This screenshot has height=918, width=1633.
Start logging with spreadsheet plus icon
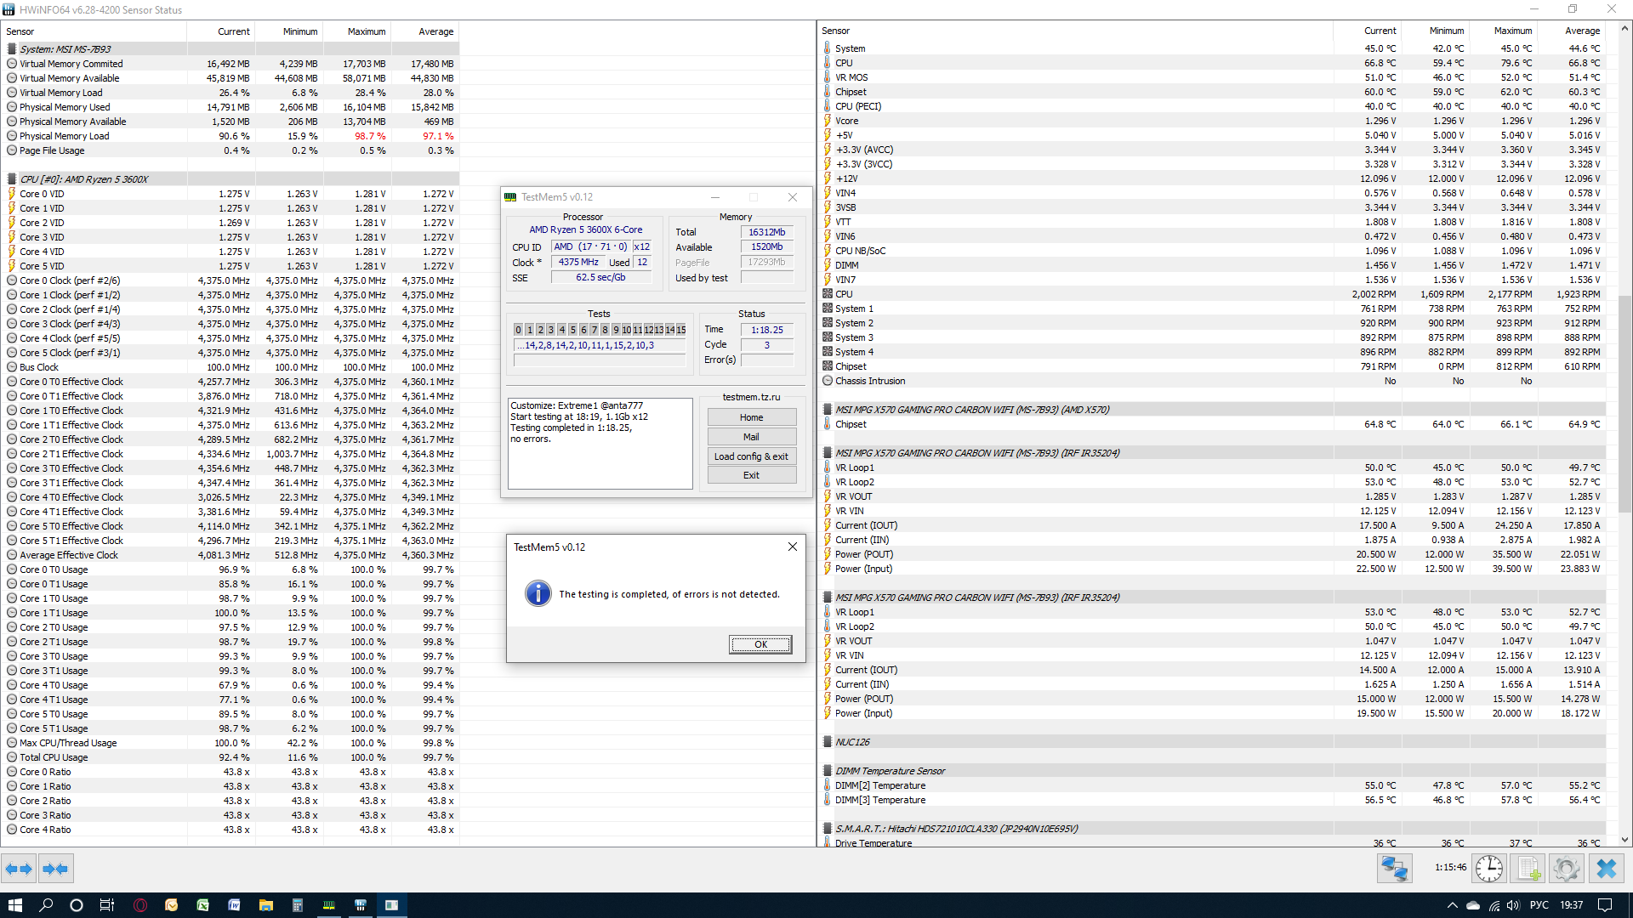pyautogui.click(x=1528, y=869)
